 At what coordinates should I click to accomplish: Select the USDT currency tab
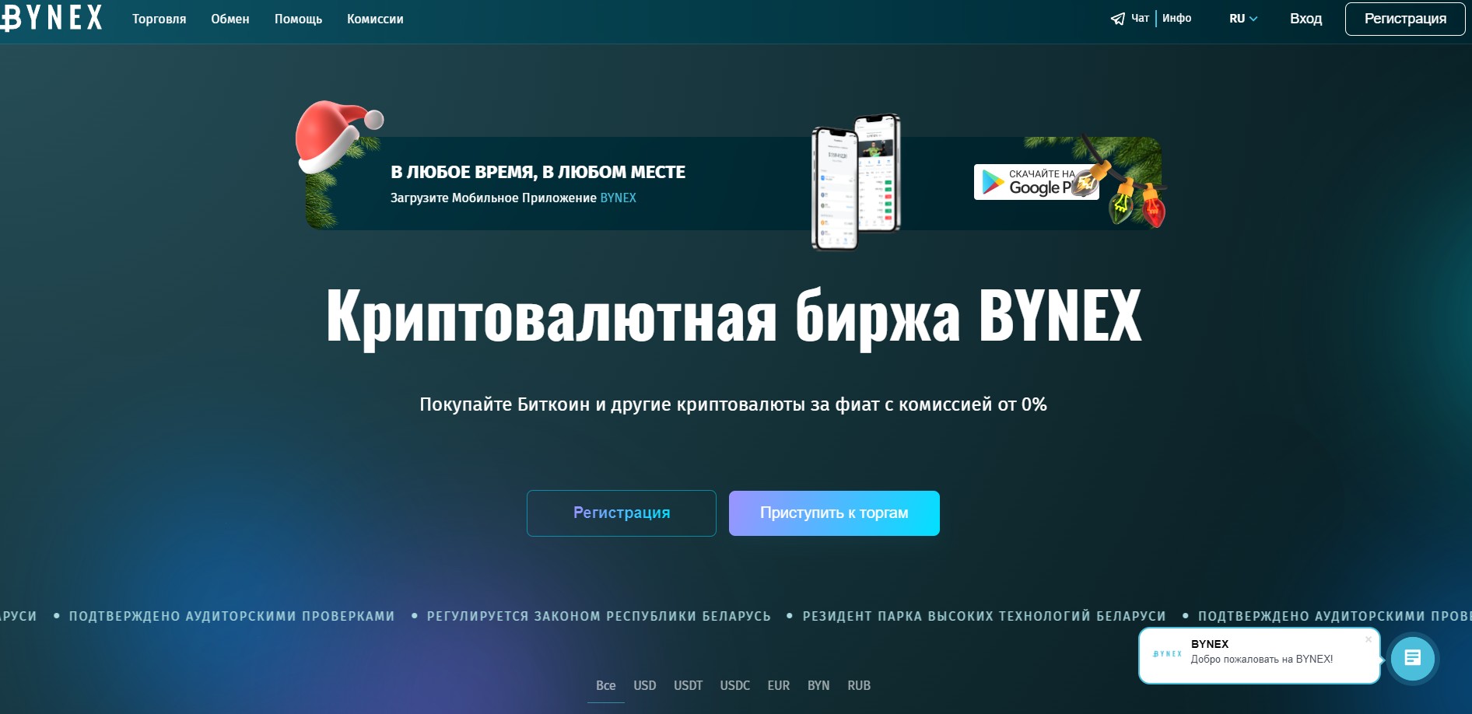coord(688,685)
